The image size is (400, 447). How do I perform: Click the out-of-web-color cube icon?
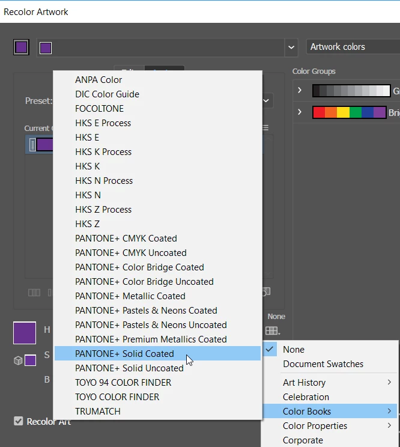[x=18, y=360]
